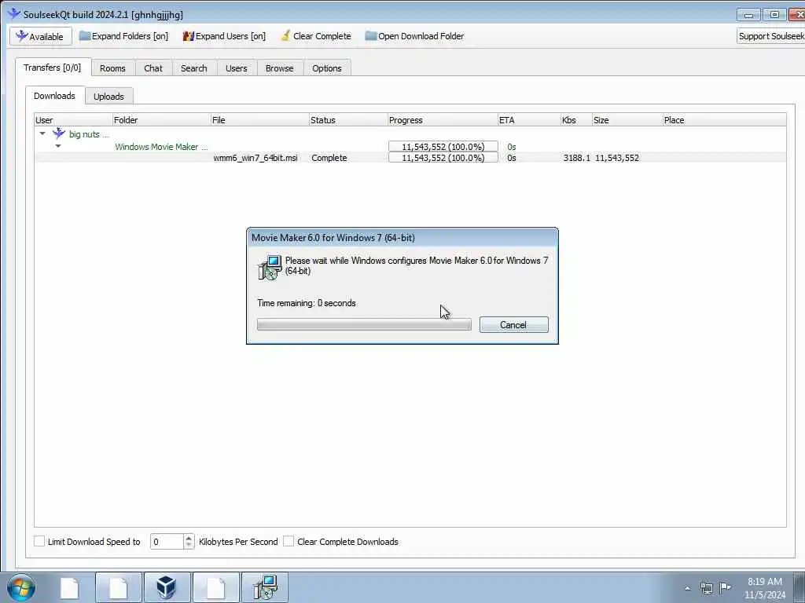Sort by User column header
805x603 pixels.
[x=73, y=120]
